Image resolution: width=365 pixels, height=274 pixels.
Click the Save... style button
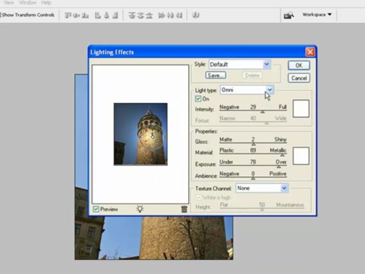216,75
